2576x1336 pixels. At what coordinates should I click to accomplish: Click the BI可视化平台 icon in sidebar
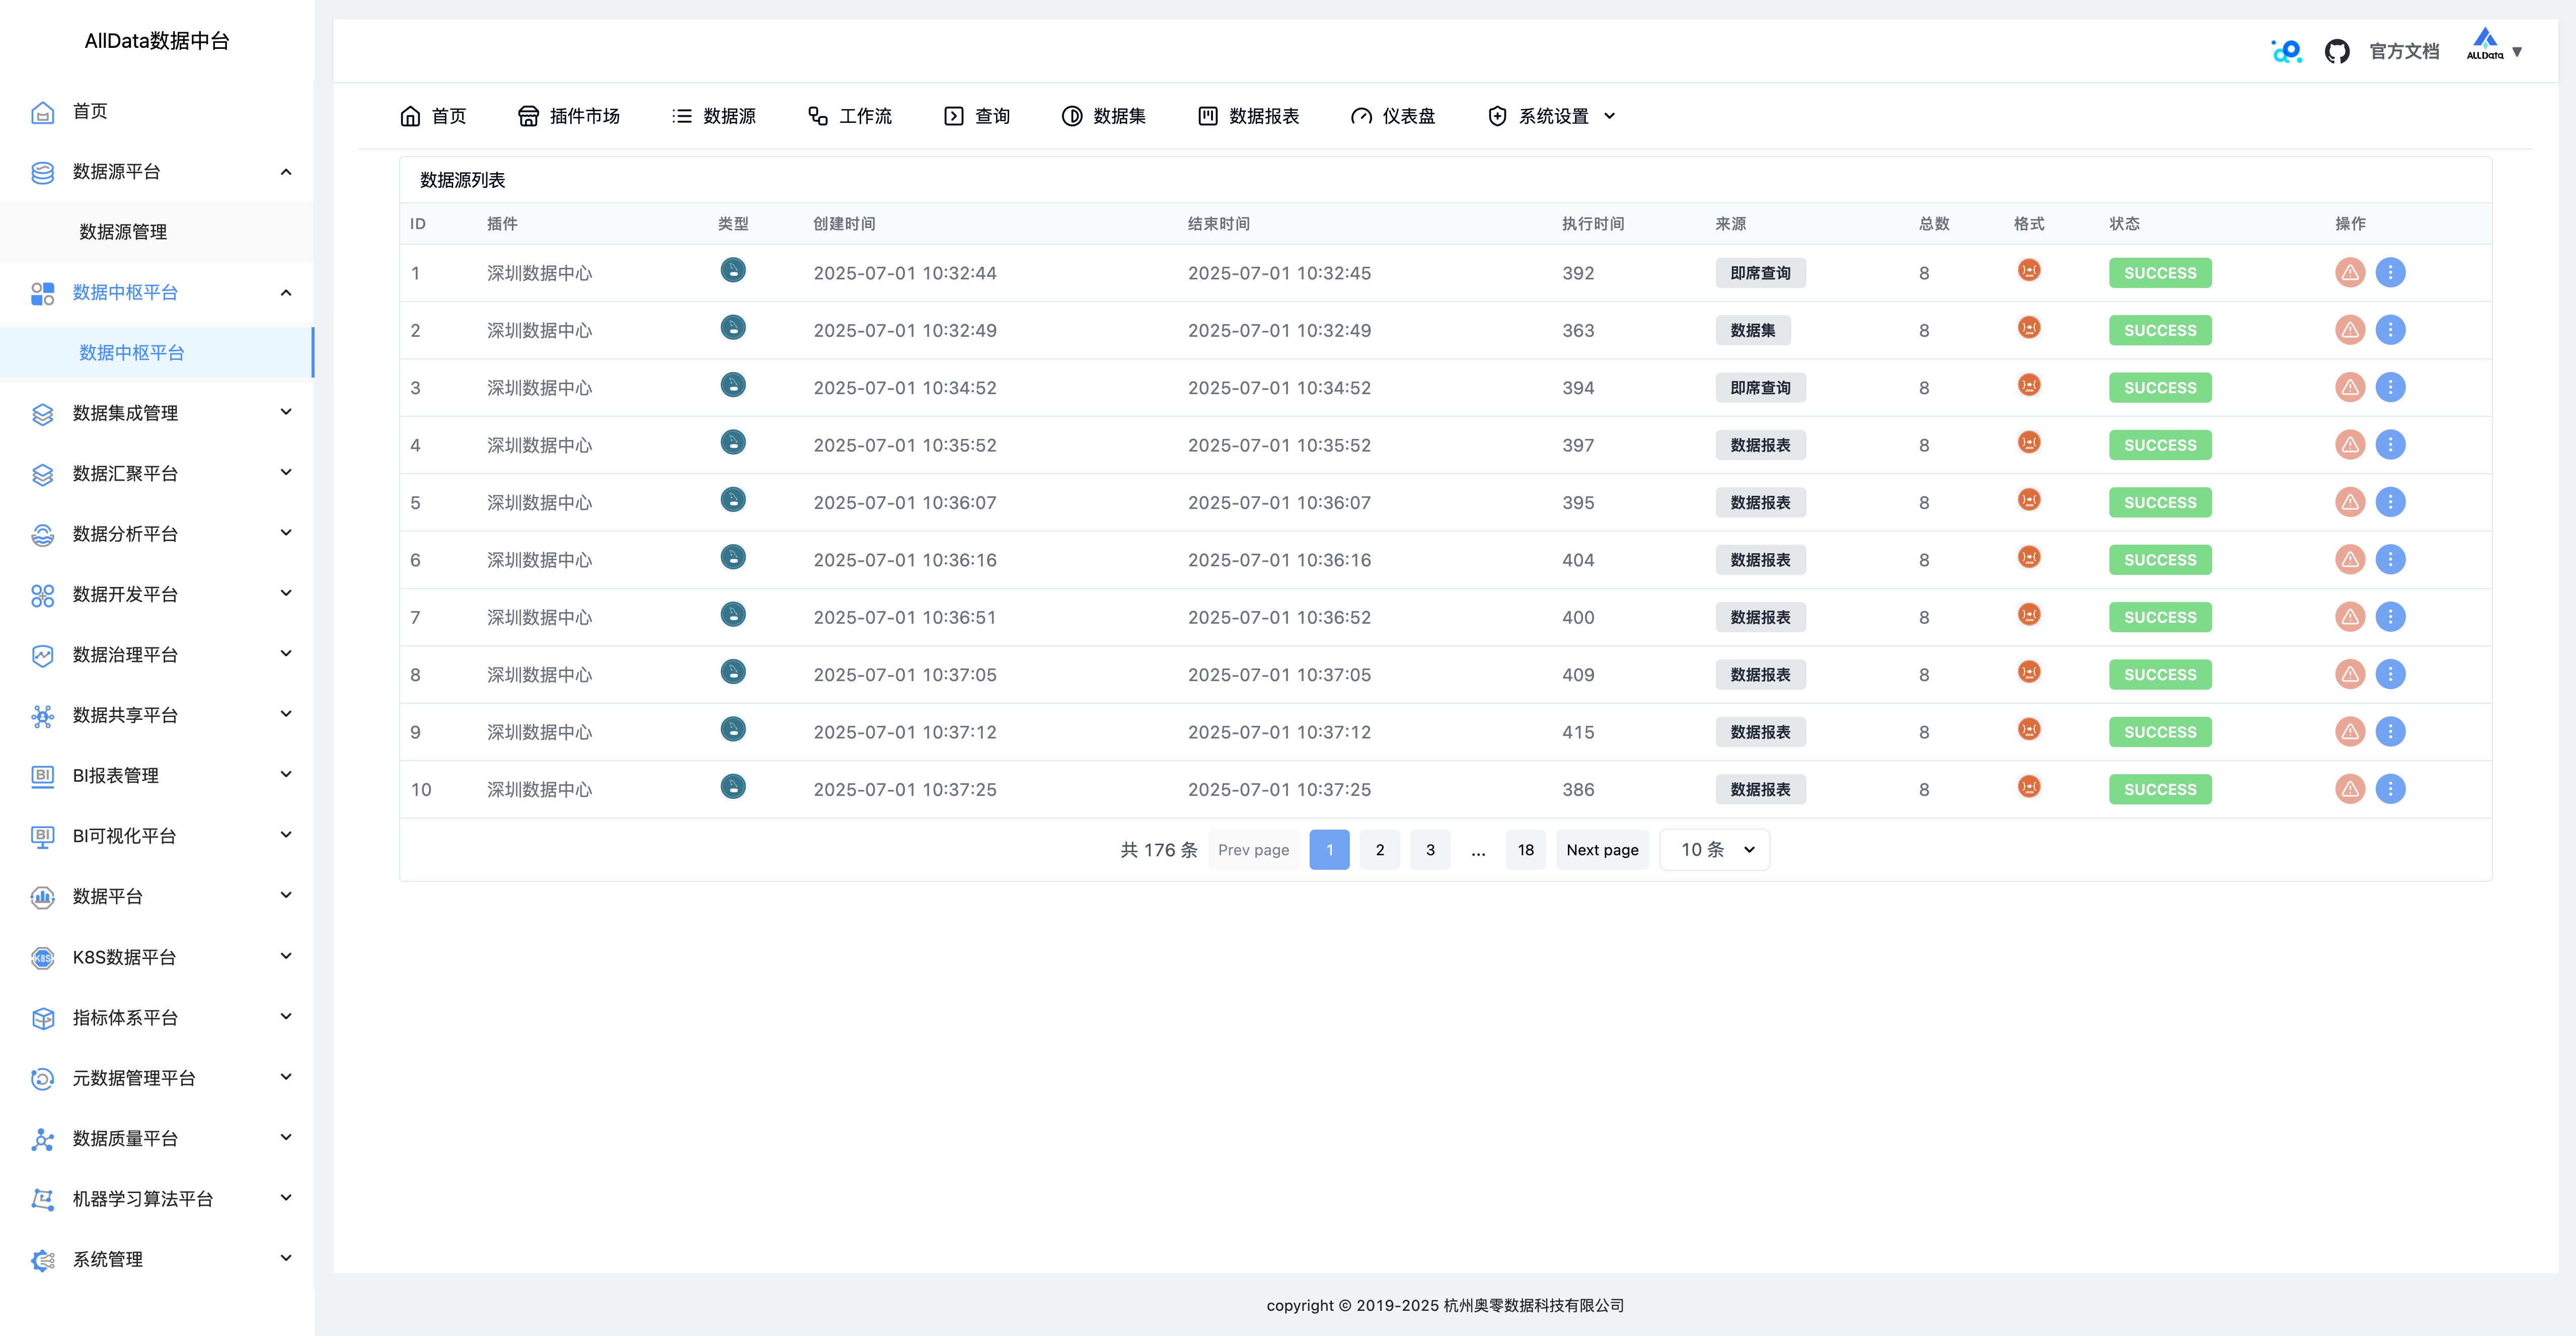click(42, 837)
